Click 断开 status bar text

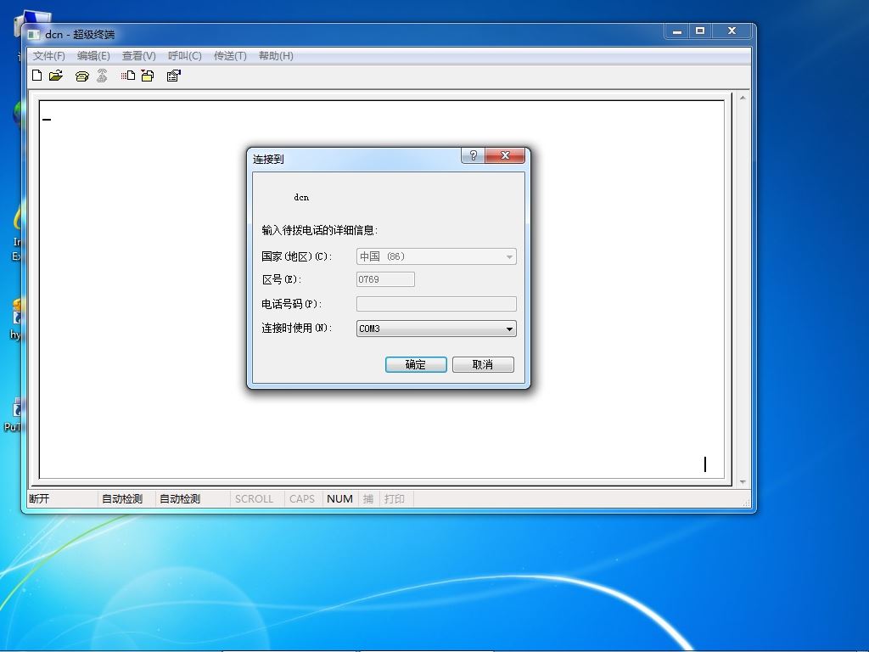(39, 498)
